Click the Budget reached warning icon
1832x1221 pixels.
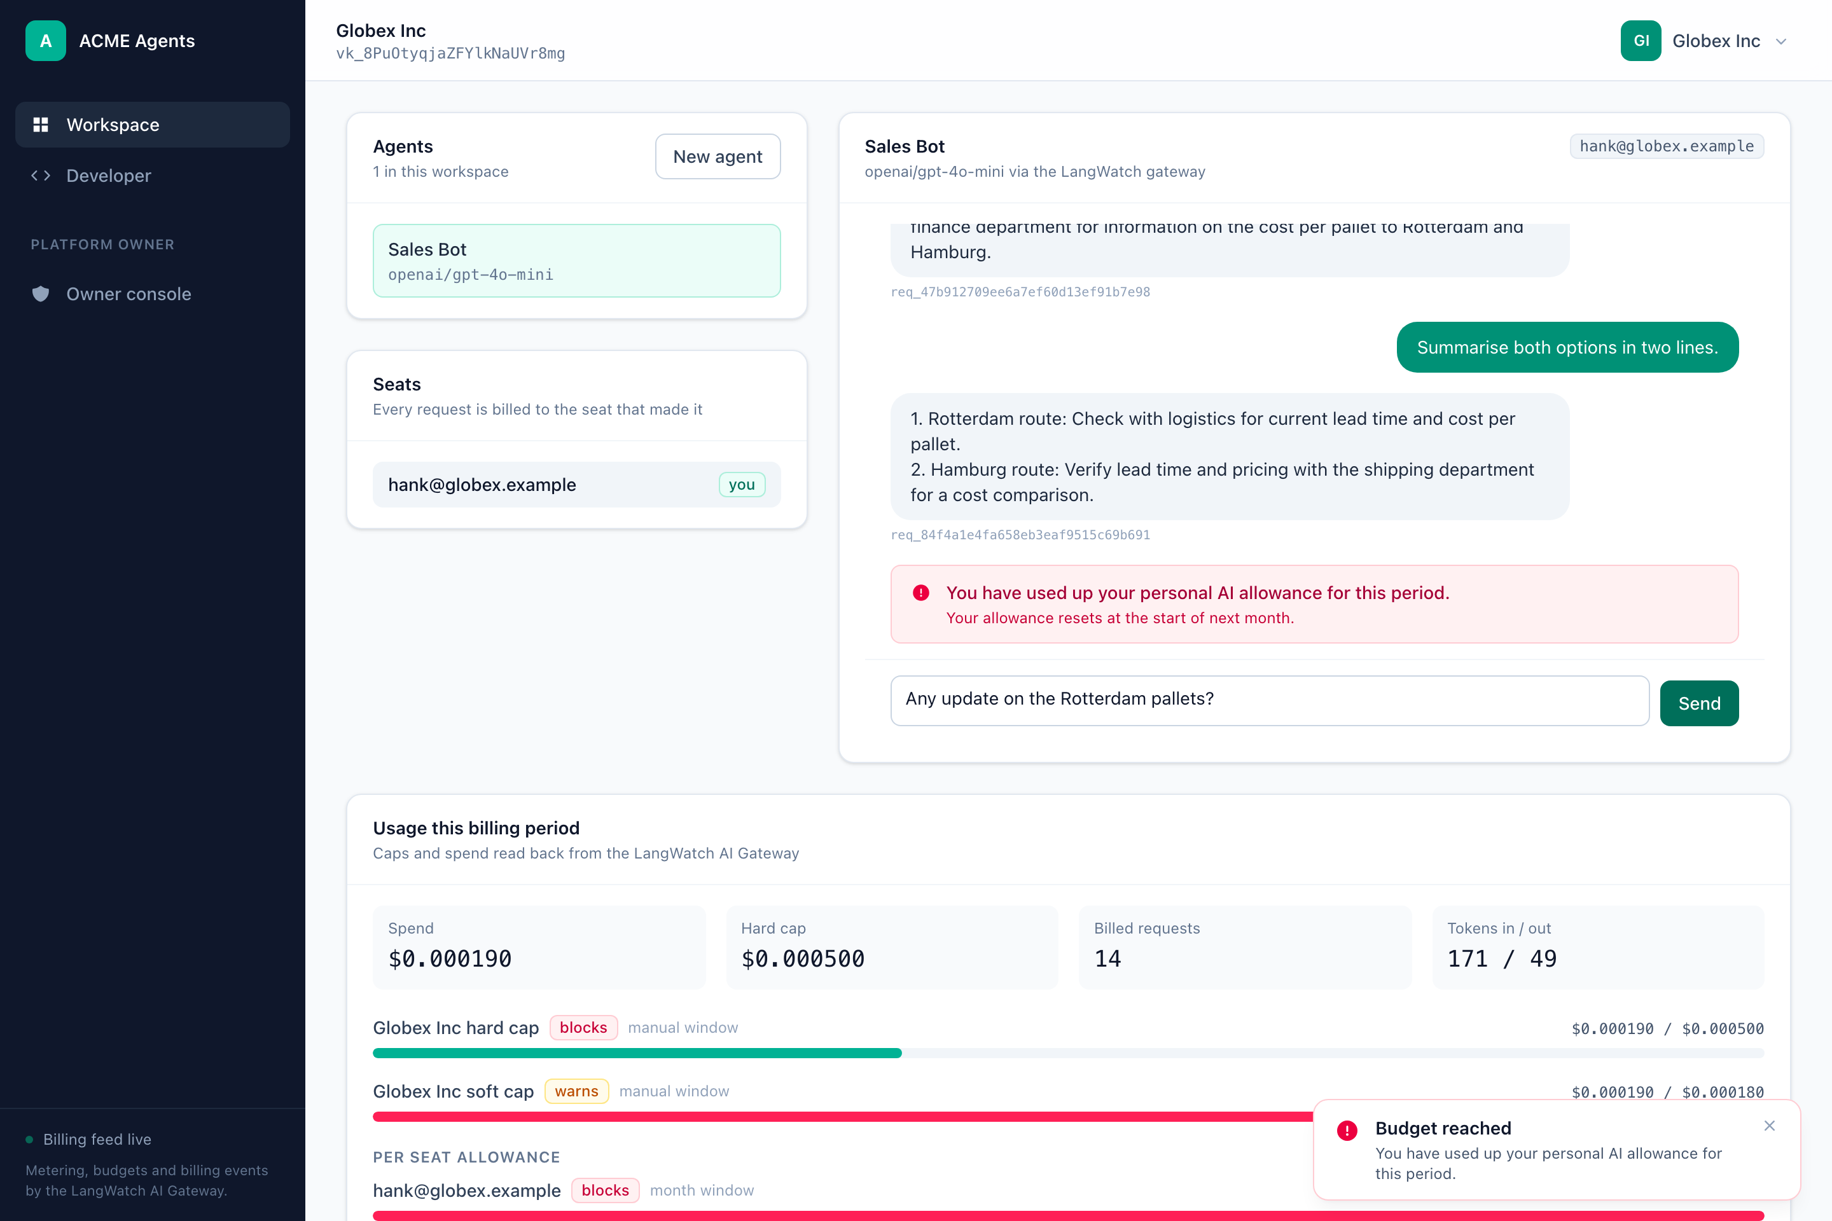1347,1130
